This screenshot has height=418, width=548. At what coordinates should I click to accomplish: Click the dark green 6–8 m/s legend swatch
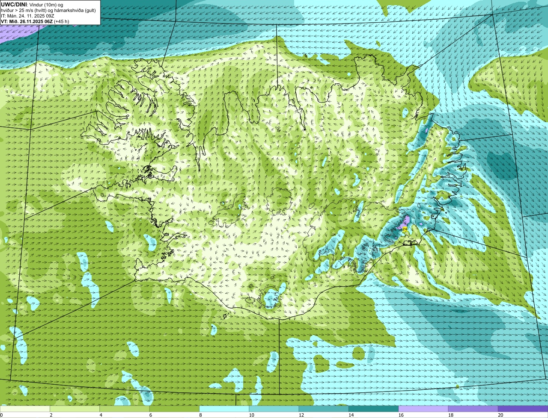(174, 409)
